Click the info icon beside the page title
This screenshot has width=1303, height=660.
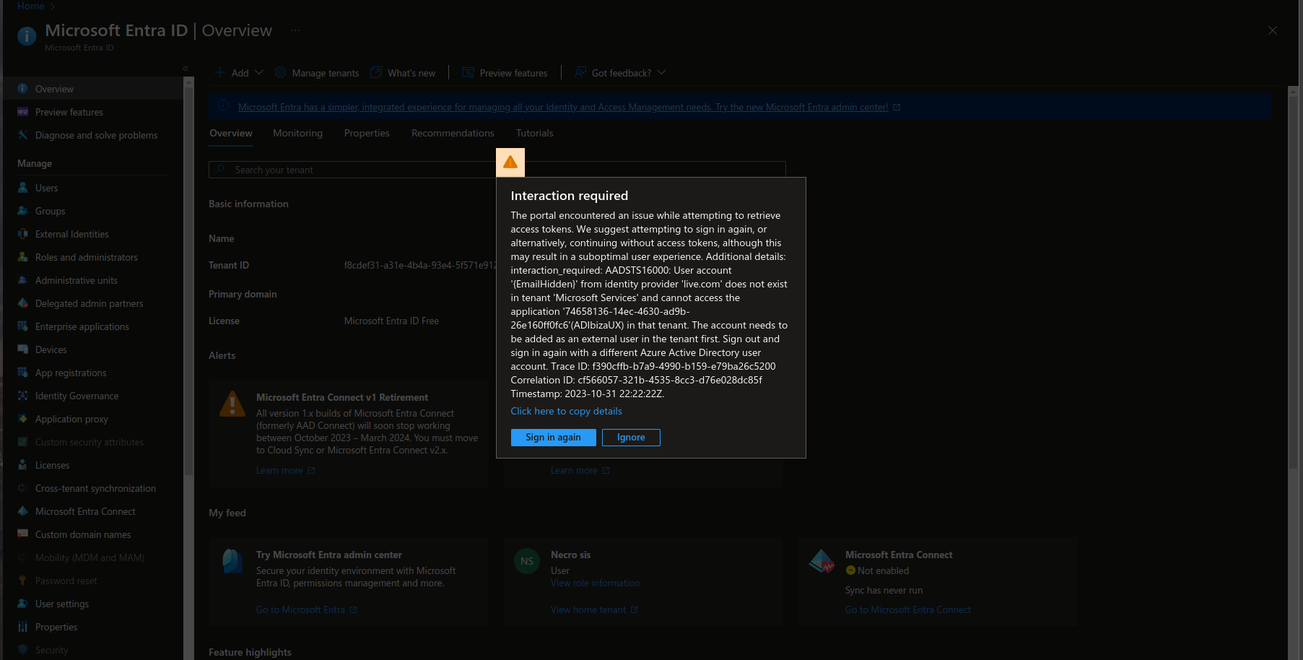click(27, 36)
